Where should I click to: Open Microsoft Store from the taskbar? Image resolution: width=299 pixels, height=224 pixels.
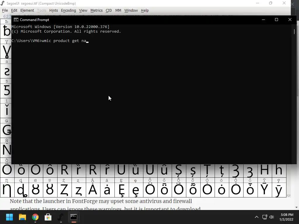pos(48,217)
